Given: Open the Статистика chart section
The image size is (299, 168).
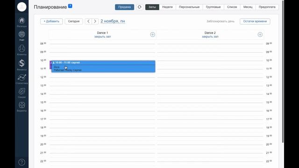Looking at the screenshot, I should [22, 79].
